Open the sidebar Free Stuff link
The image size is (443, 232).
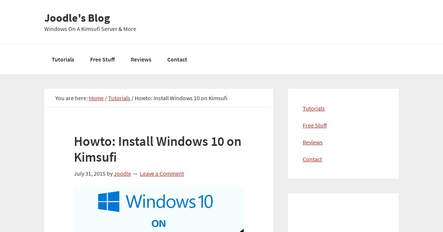[315, 125]
